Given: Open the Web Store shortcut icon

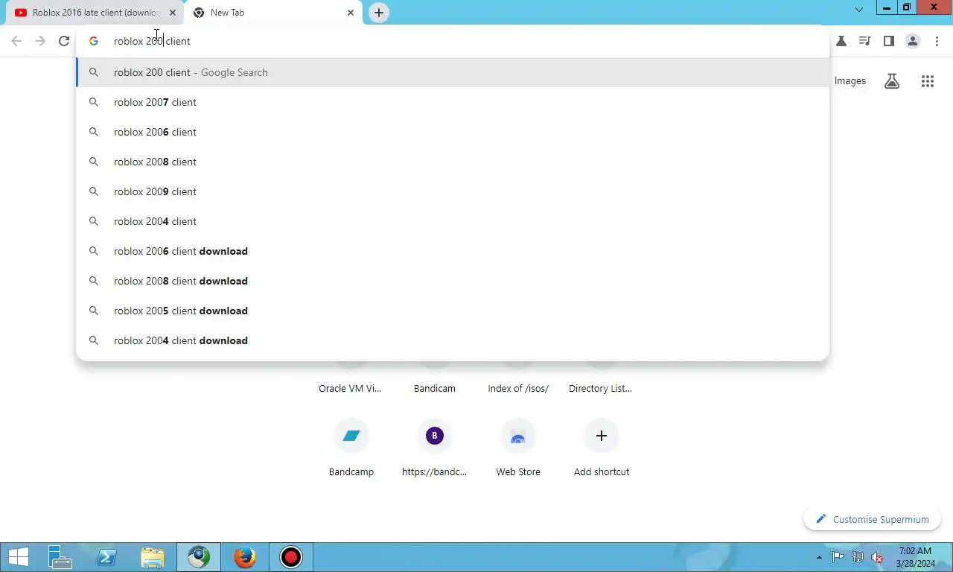Looking at the screenshot, I should coord(518,436).
